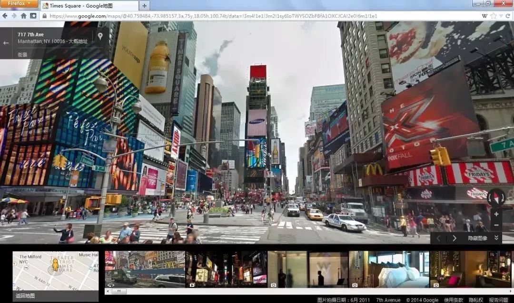Click the W search engine icon

484,16
